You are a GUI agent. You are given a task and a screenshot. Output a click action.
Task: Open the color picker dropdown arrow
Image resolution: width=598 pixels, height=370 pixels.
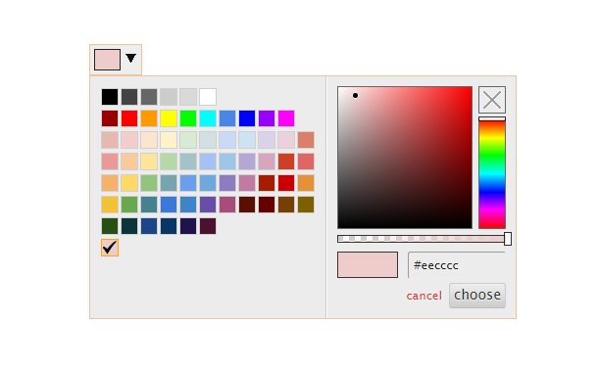130,59
